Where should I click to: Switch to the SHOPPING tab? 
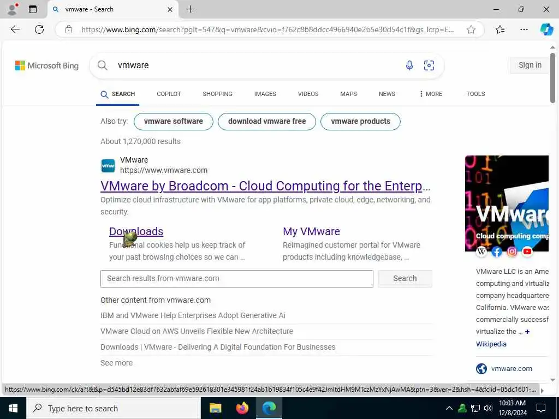(217, 94)
